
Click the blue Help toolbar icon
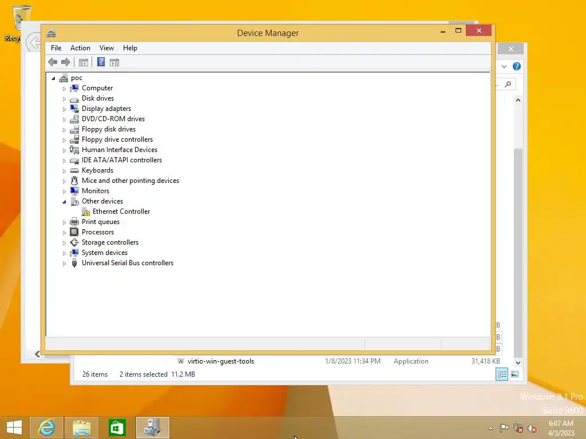(101, 62)
